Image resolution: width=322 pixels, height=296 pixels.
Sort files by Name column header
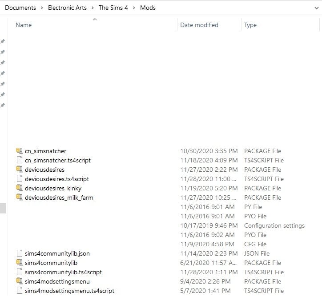(x=24, y=25)
